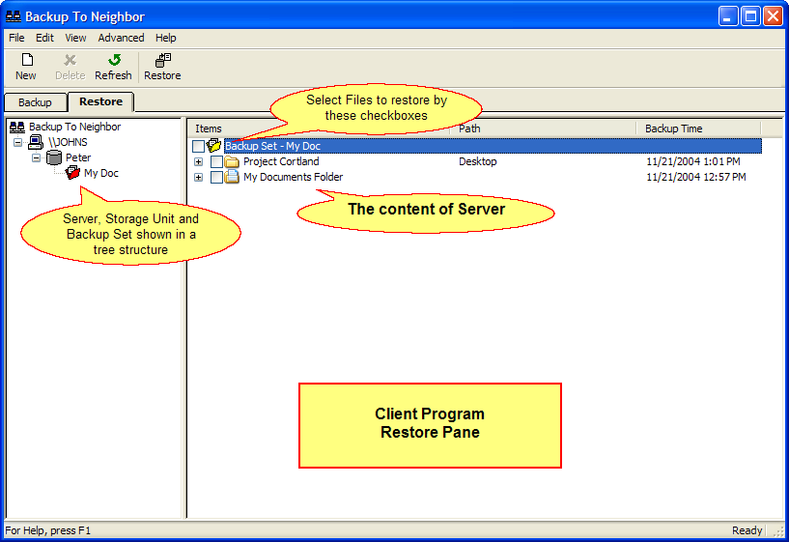The image size is (789, 542).
Task: Open the File menu
Action: pyautogui.click(x=16, y=38)
